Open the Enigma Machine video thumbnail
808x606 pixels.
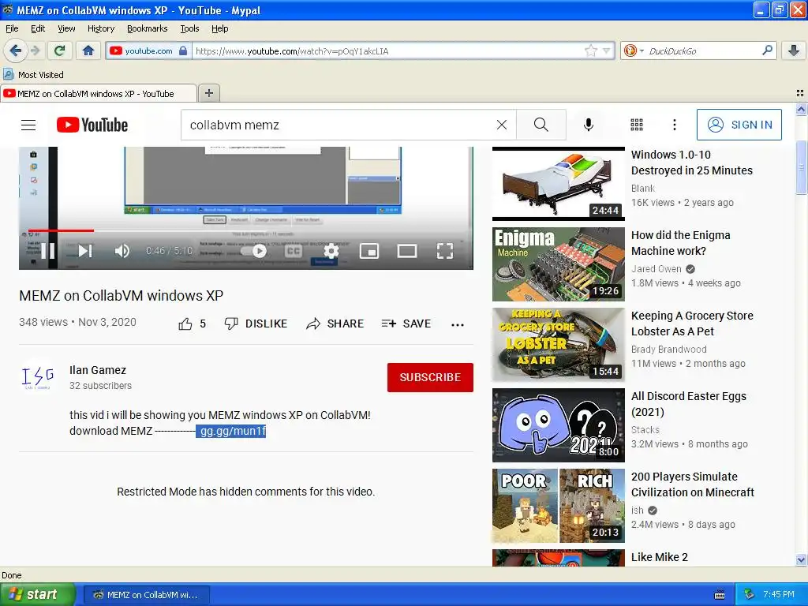[x=559, y=264]
